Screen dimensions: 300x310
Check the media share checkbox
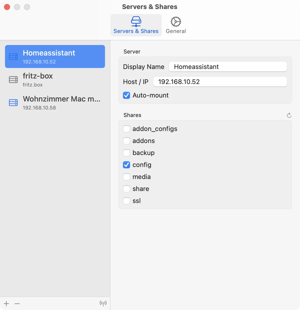[x=126, y=177]
